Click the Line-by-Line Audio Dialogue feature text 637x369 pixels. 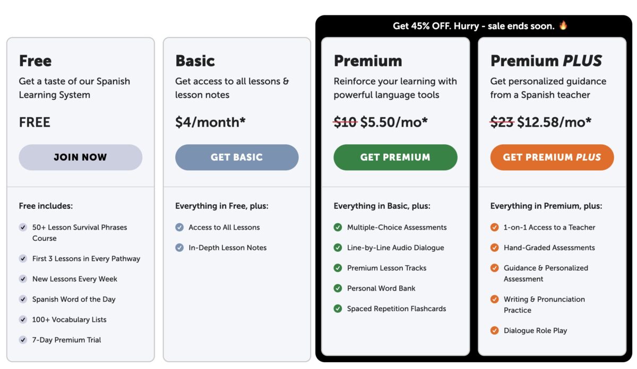tap(395, 248)
